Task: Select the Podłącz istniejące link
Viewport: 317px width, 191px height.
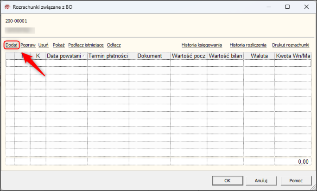Action: coord(86,45)
